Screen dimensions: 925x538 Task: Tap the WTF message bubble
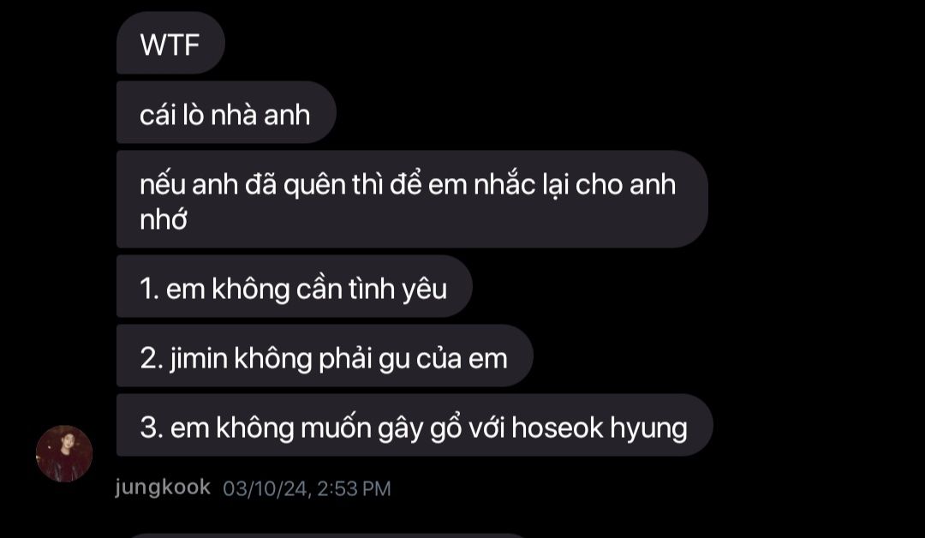[x=170, y=43]
